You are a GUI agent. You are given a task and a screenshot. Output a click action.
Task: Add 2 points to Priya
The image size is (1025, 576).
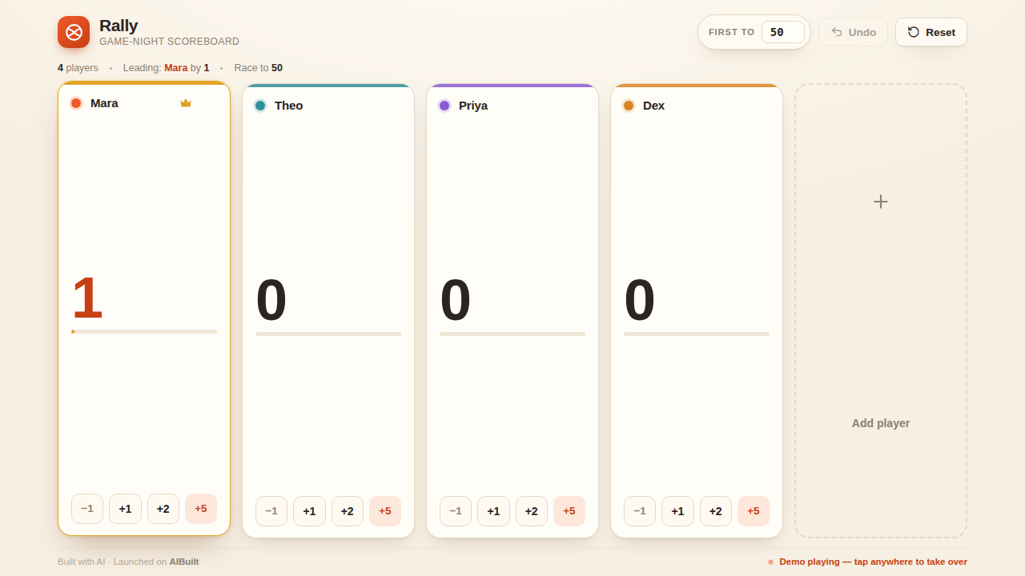click(x=532, y=511)
